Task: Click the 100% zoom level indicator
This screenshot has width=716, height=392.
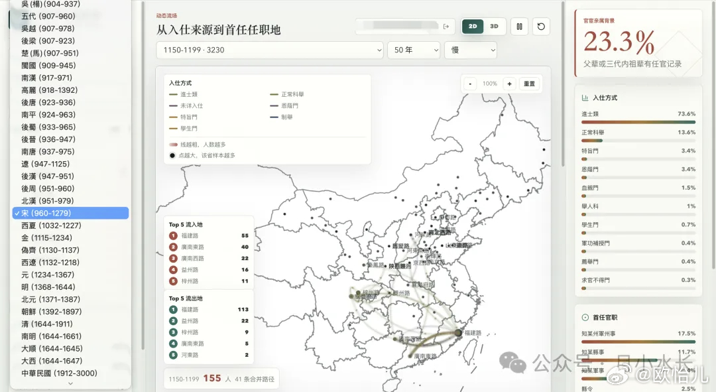Action: tap(490, 84)
